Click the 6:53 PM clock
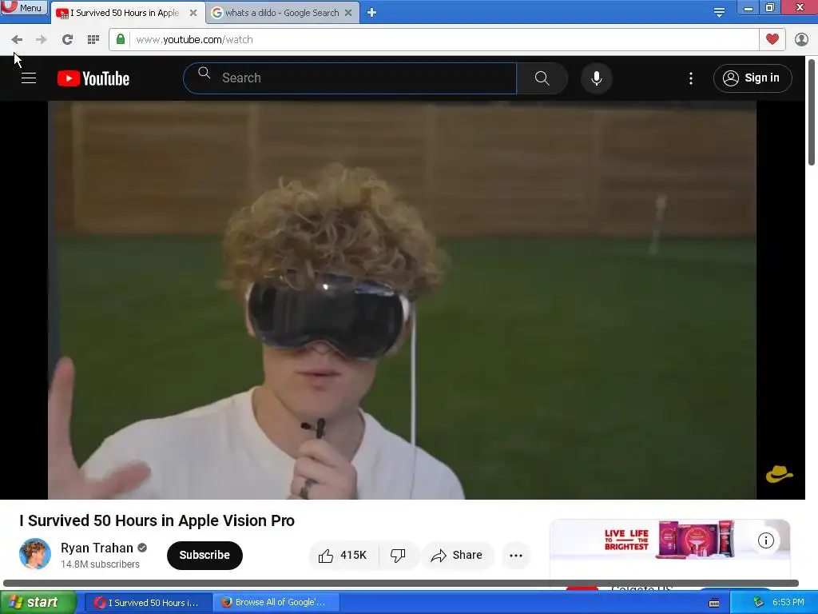This screenshot has width=818, height=614. pos(788,603)
